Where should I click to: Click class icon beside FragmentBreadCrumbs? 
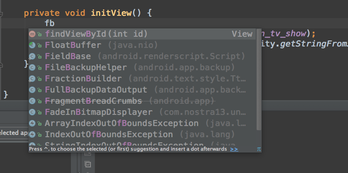pyautogui.click(x=32, y=101)
